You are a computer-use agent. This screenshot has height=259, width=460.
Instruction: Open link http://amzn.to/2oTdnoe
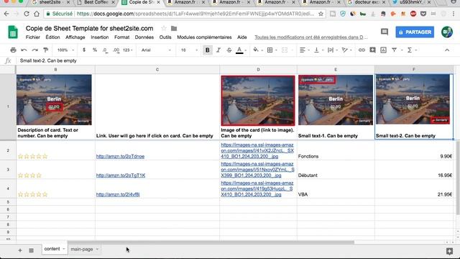[120, 156]
